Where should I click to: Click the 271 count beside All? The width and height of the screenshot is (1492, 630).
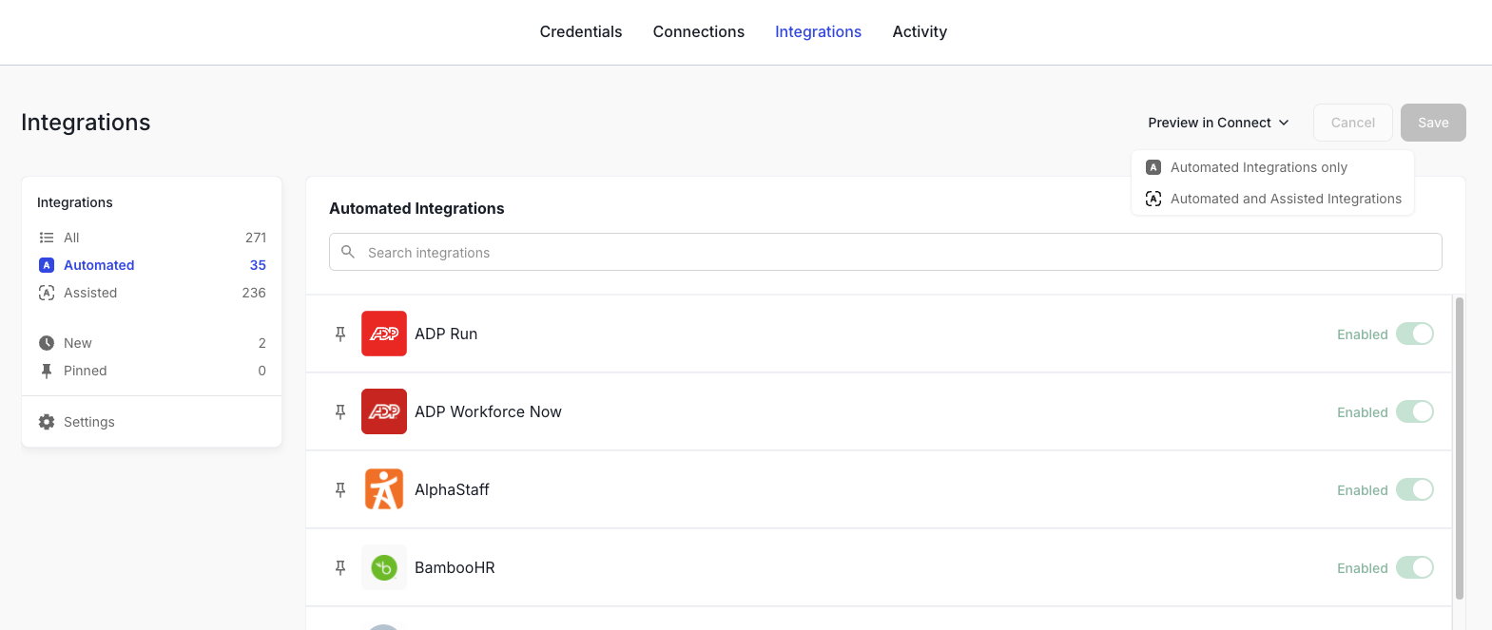256,238
